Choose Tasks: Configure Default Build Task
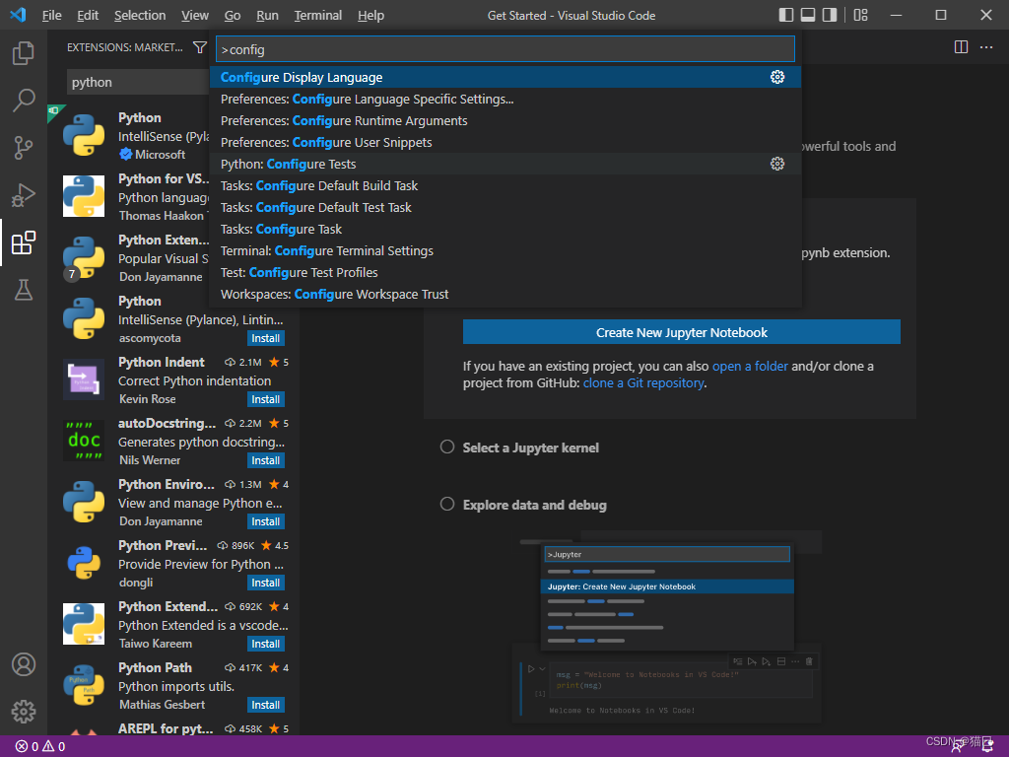 coord(505,186)
